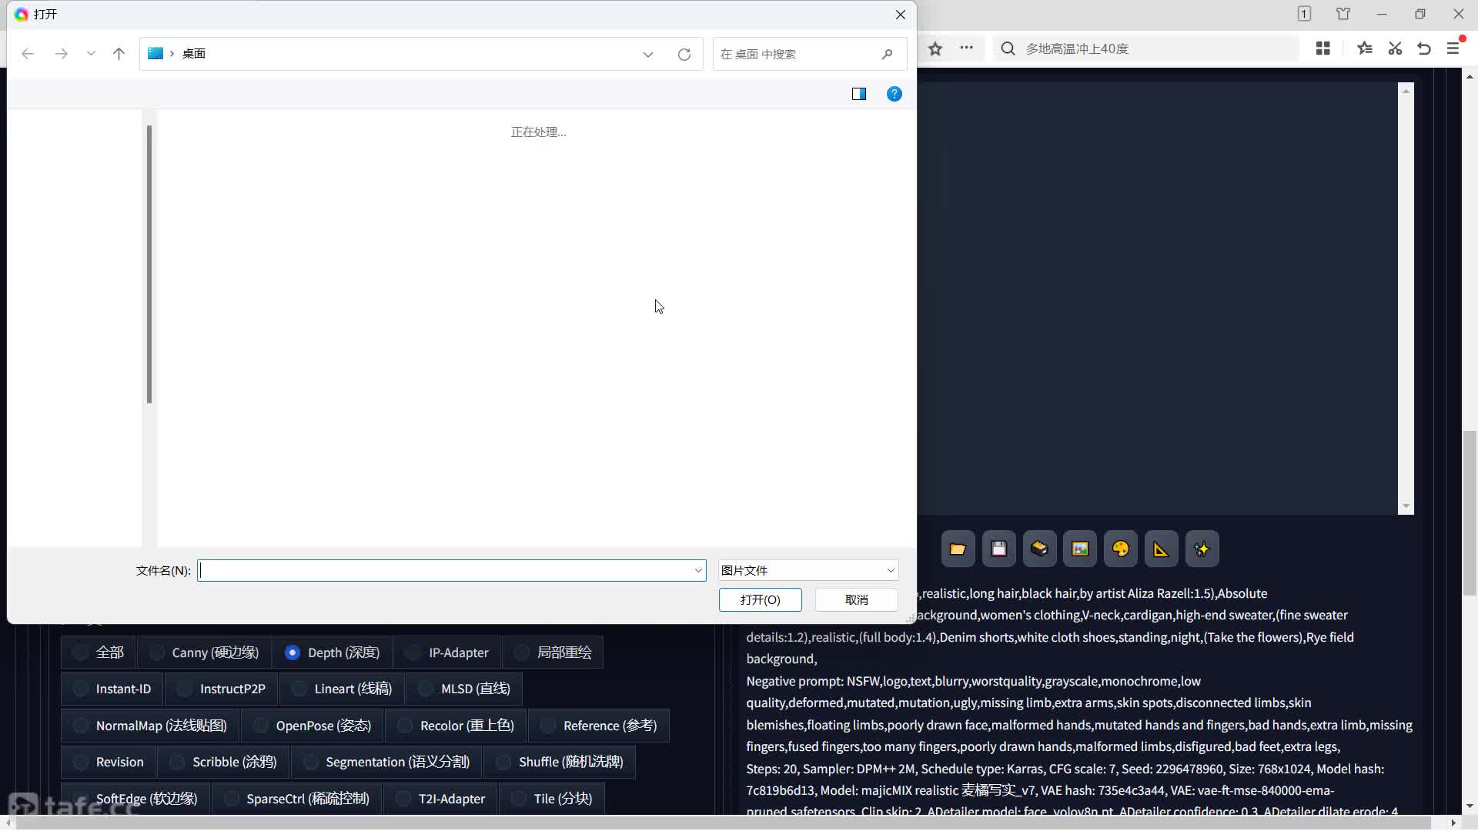
Task: Select Segmentation (语义分割) control type
Action: click(386, 762)
